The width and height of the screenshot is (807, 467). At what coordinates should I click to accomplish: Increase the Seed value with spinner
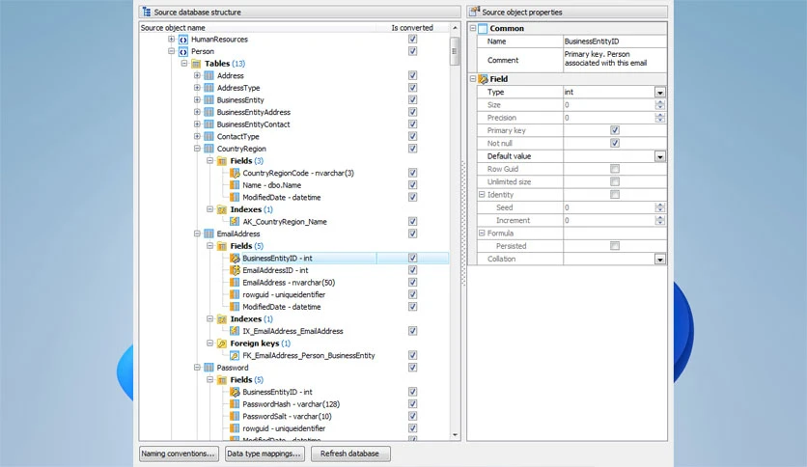point(660,206)
